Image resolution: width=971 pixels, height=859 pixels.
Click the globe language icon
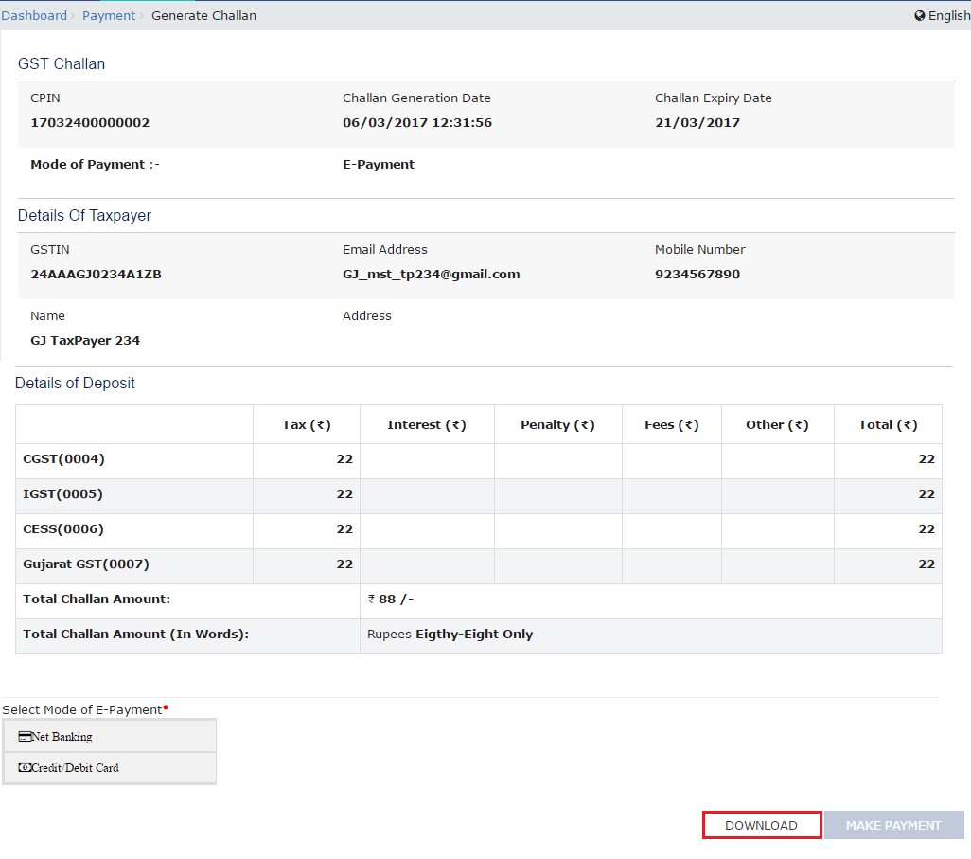[x=918, y=15]
